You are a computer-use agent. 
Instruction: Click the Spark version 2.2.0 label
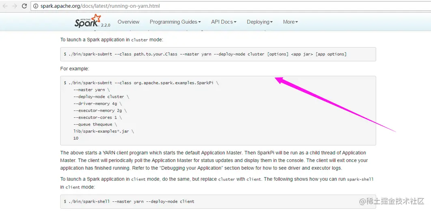[x=106, y=25]
